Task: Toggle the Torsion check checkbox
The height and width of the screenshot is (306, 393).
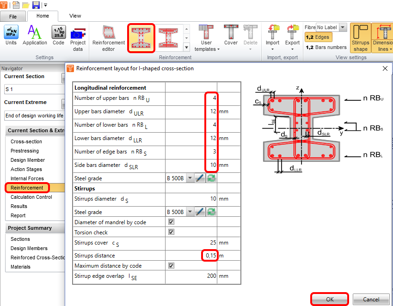Action: pos(171,232)
